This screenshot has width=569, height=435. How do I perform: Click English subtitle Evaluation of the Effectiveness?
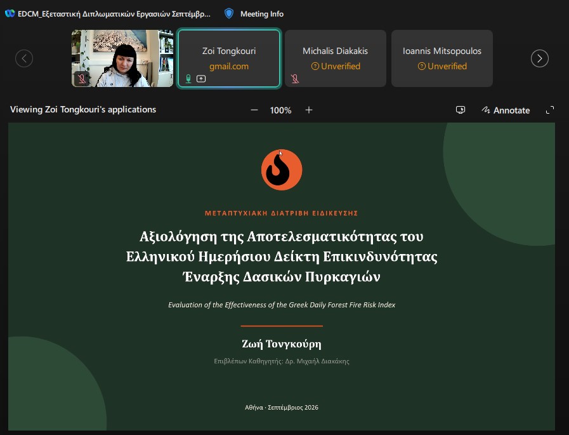pos(282,305)
